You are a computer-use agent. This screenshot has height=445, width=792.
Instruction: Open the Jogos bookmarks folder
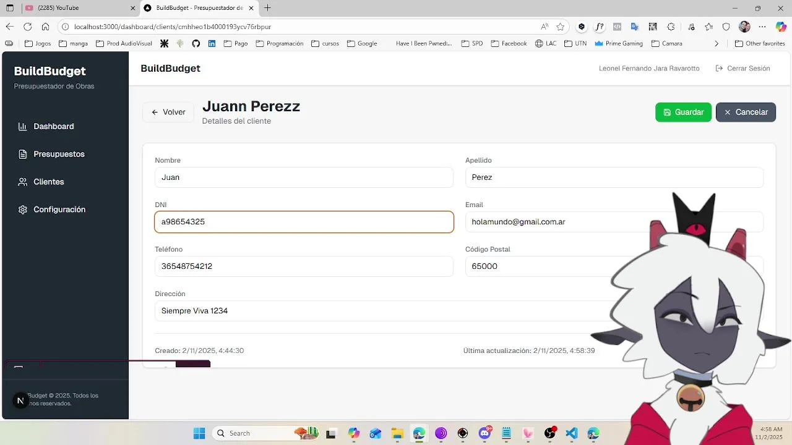pyautogui.click(x=38, y=44)
